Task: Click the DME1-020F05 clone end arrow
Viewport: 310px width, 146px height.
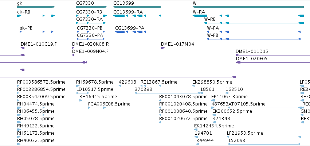Action: coord(238,62)
